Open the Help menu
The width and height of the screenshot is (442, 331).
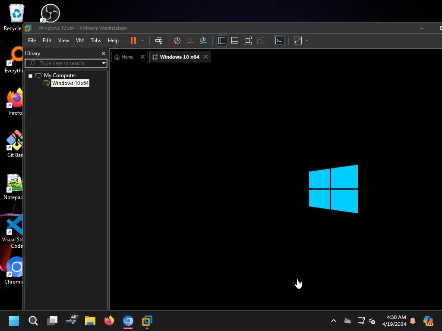tap(113, 41)
